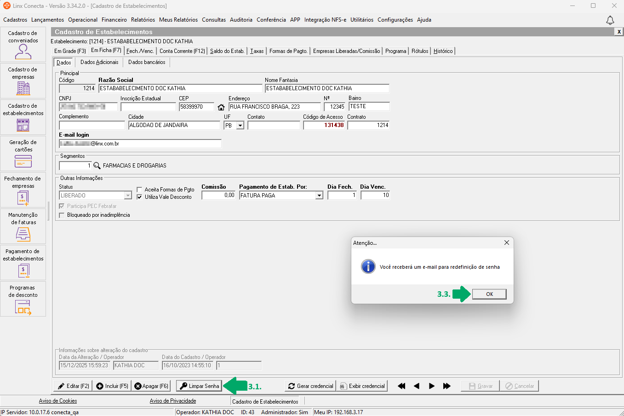Open the Lançamentos menu
624x416 pixels.
click(x=48, y=20)
